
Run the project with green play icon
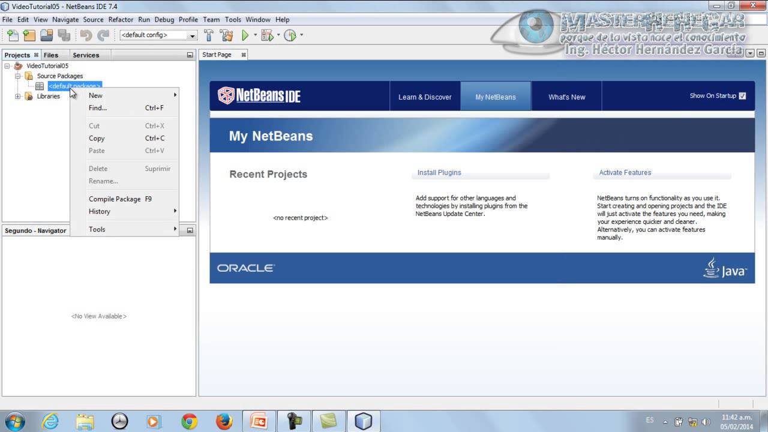(x=245, y=35)
